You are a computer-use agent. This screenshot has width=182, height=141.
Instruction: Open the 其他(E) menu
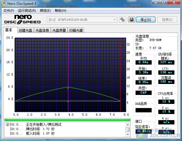[45, 11]
